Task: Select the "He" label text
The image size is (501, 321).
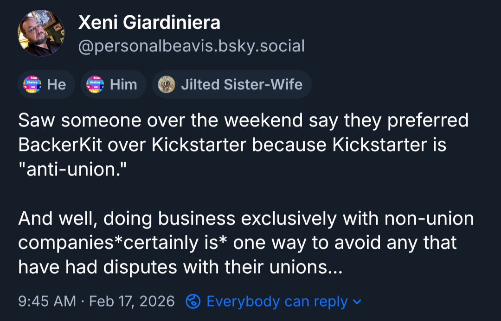Action: [x=57, y=84]
